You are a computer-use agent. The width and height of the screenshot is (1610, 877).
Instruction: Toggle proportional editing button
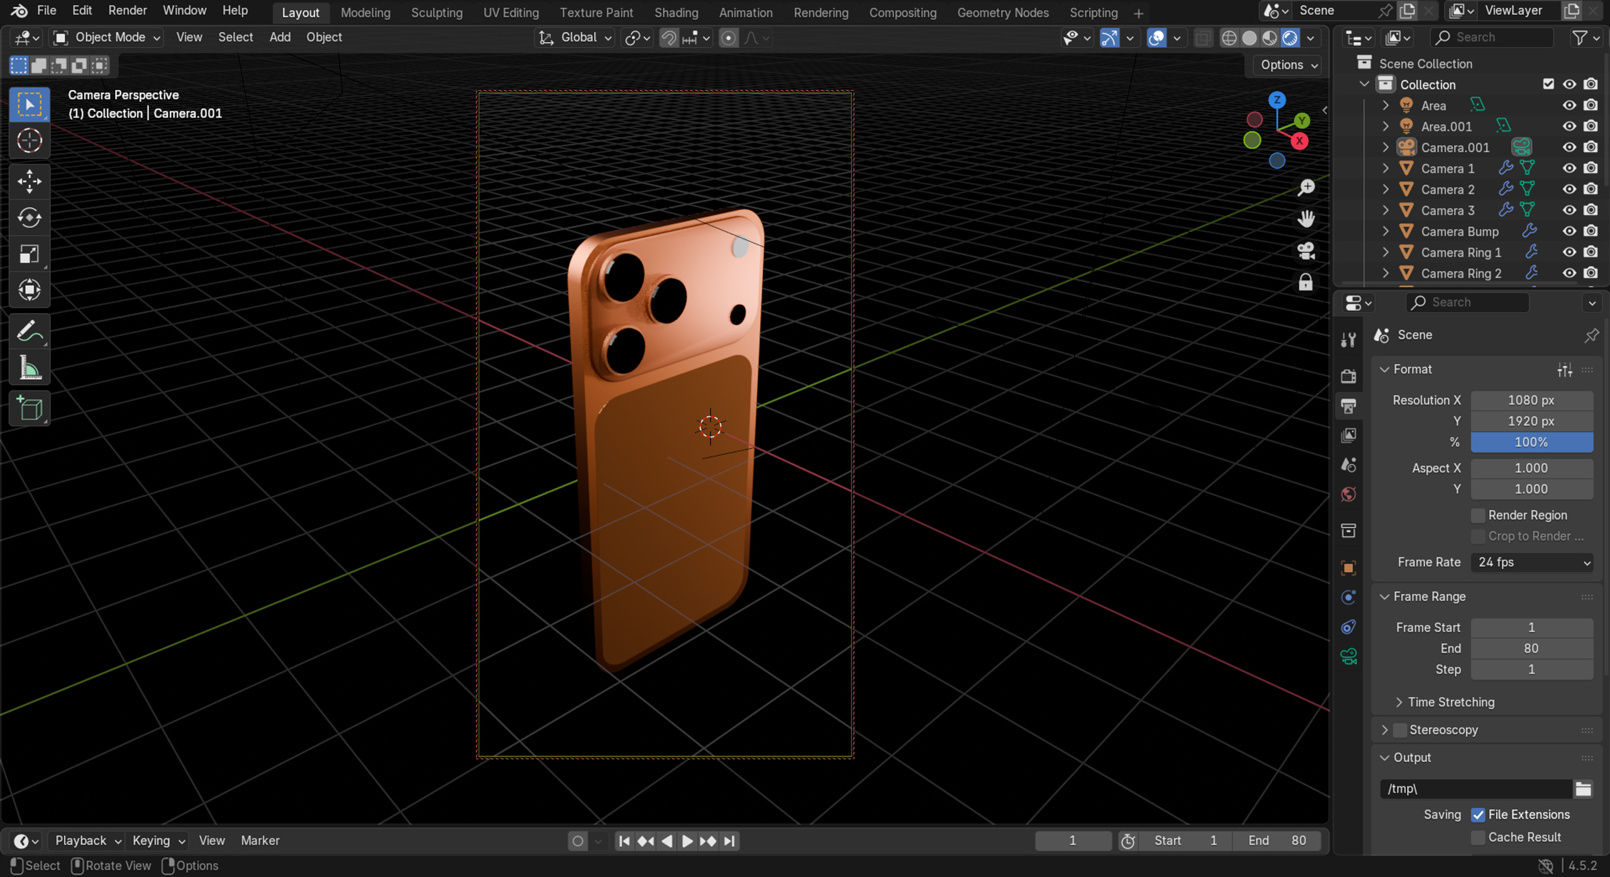point(728,38)
